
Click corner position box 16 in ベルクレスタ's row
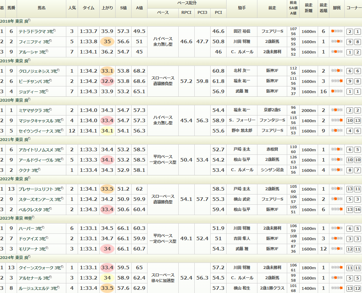[x=357, y=210]
